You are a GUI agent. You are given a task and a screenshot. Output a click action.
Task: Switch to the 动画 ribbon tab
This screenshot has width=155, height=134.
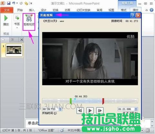click(x=67, y=10)
